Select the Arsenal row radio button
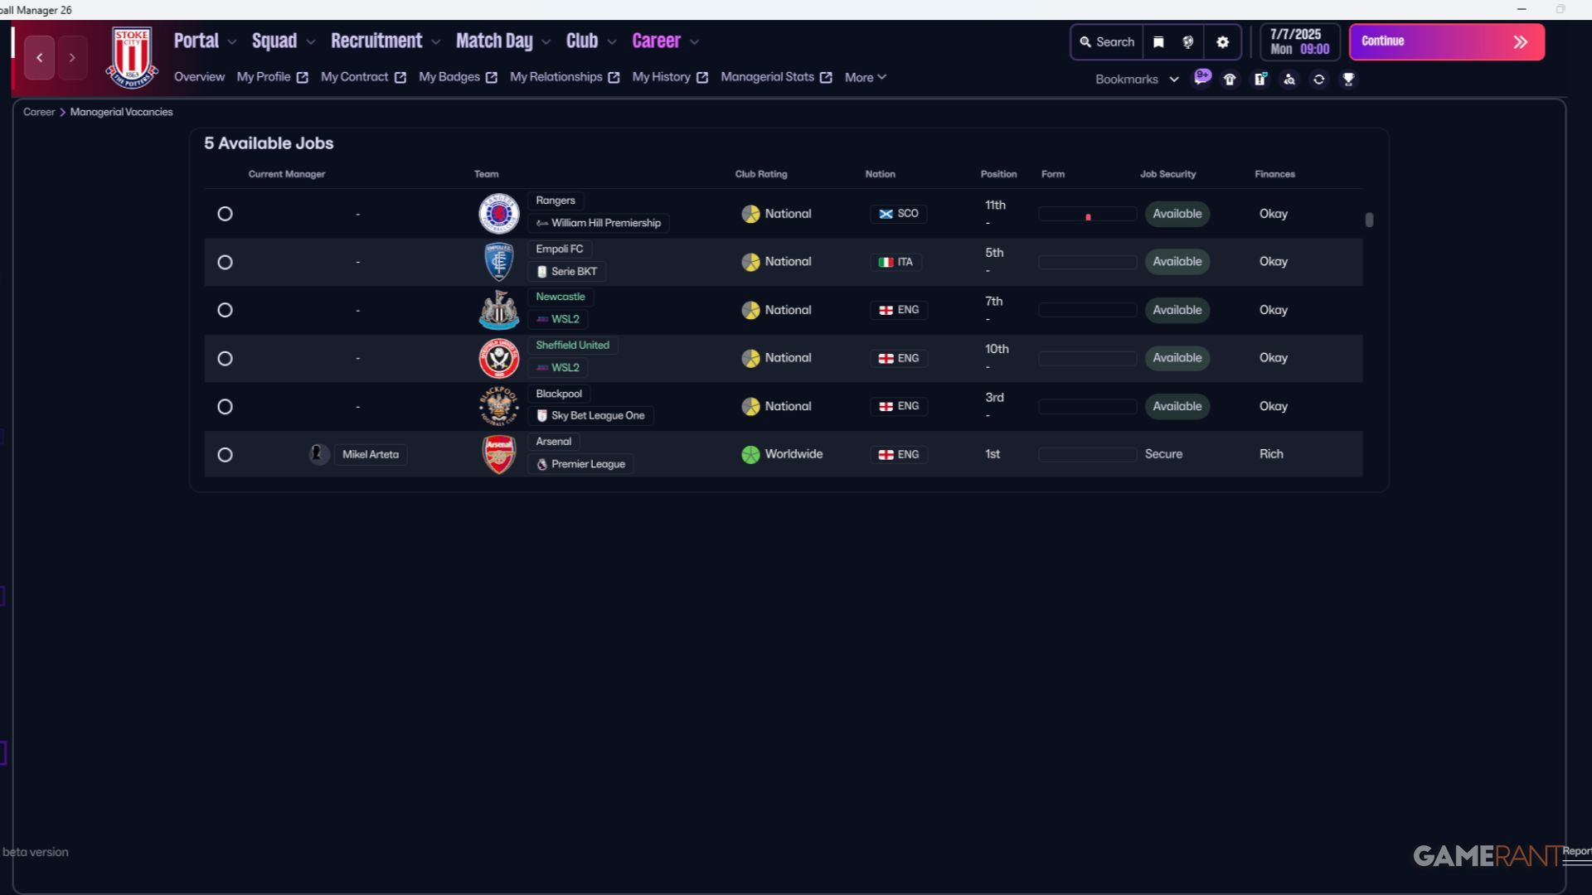 coord(225,455)
